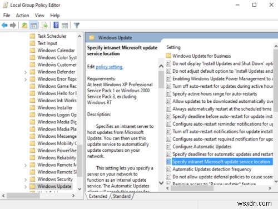Viewport: 278px width, 209px height.
Task: Click the Back arrow toolbar icon
Action: point(4,25)
